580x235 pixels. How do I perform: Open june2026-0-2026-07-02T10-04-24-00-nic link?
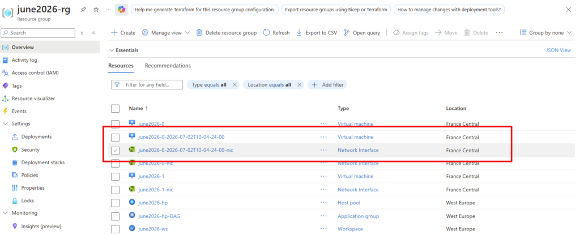186,150
